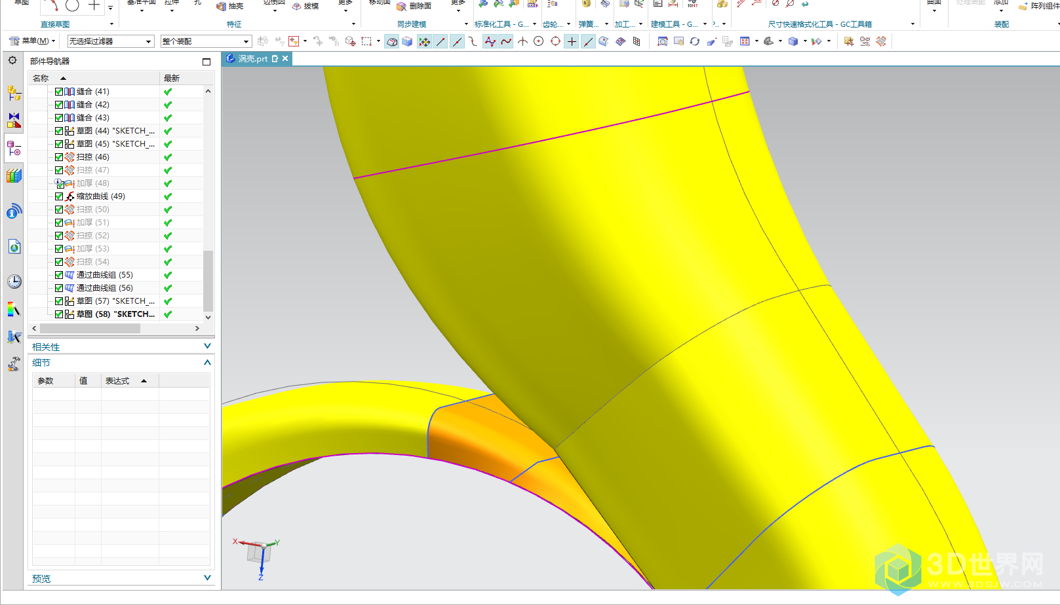This screenshot has height=605, width=1060.
Task: Click the 最新 column header
Action: (x=182, y=78)
